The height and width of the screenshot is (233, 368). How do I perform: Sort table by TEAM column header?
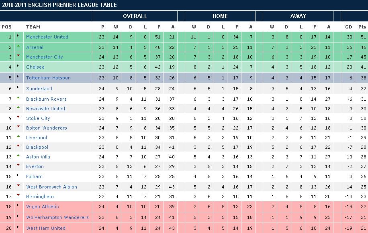click(33, 27)
